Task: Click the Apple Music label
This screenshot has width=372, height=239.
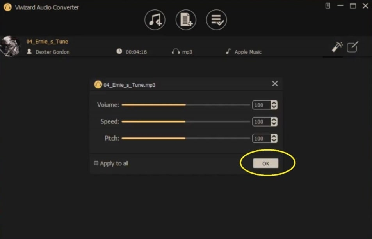Action: (248, 52)
